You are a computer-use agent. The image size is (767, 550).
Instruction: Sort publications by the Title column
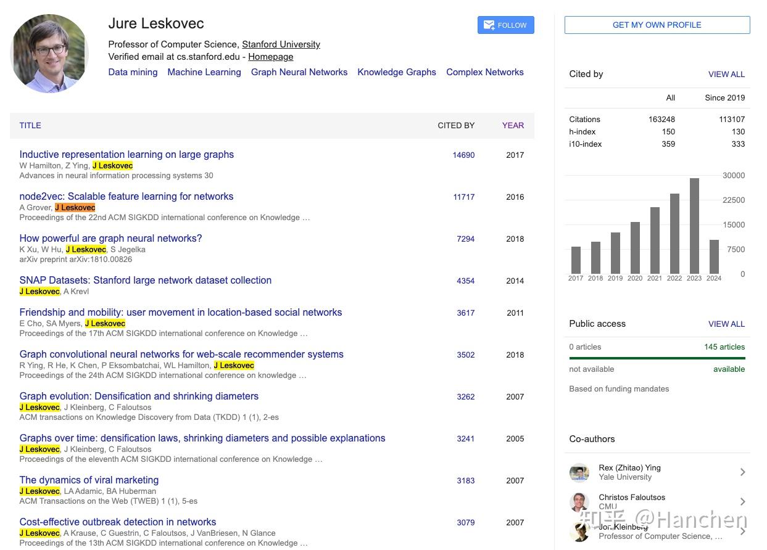click(x=30, y=125)
